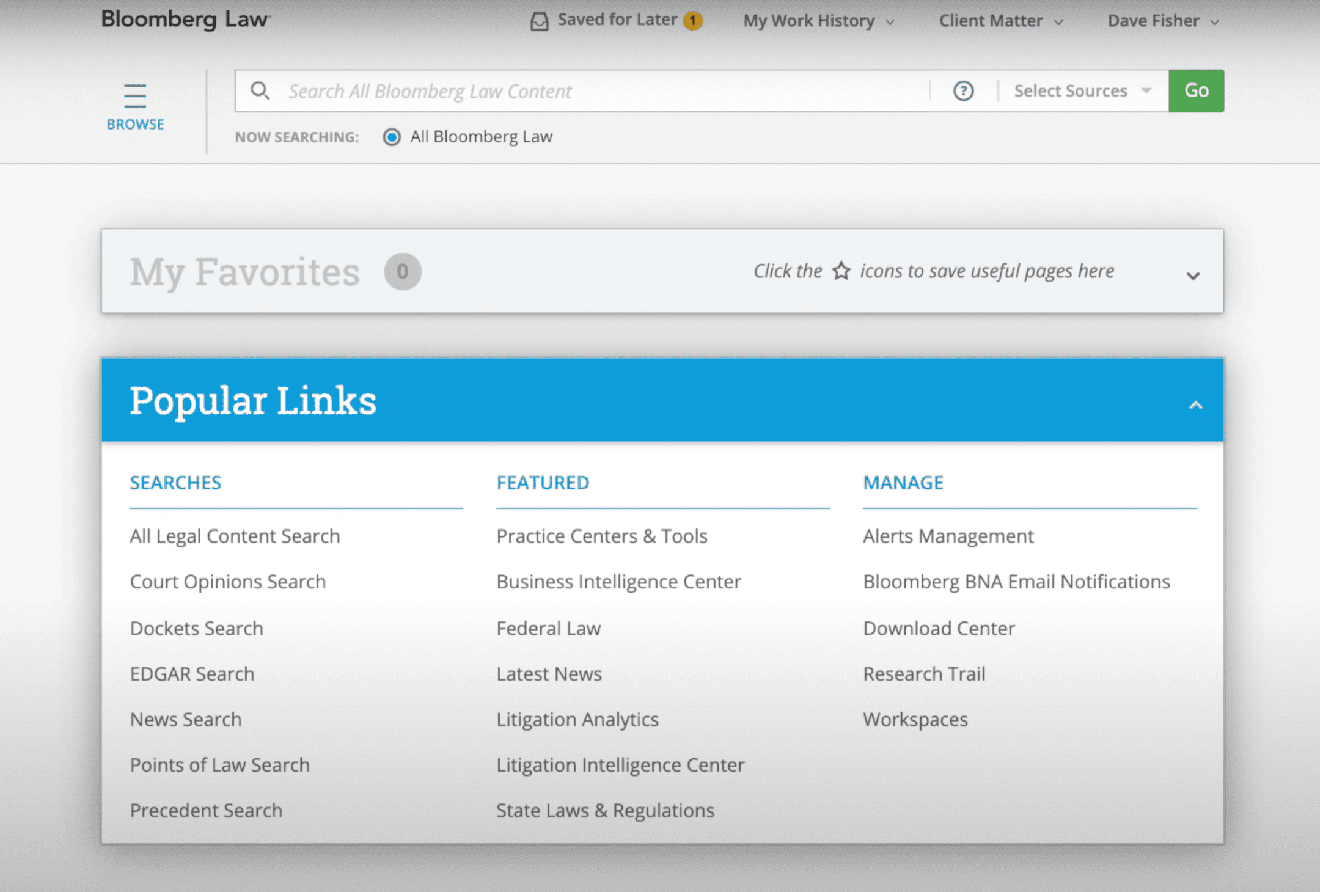Open the Select Sources dropdown
This screenshot has width=1320, height=892.
[x=1082, y=91]
